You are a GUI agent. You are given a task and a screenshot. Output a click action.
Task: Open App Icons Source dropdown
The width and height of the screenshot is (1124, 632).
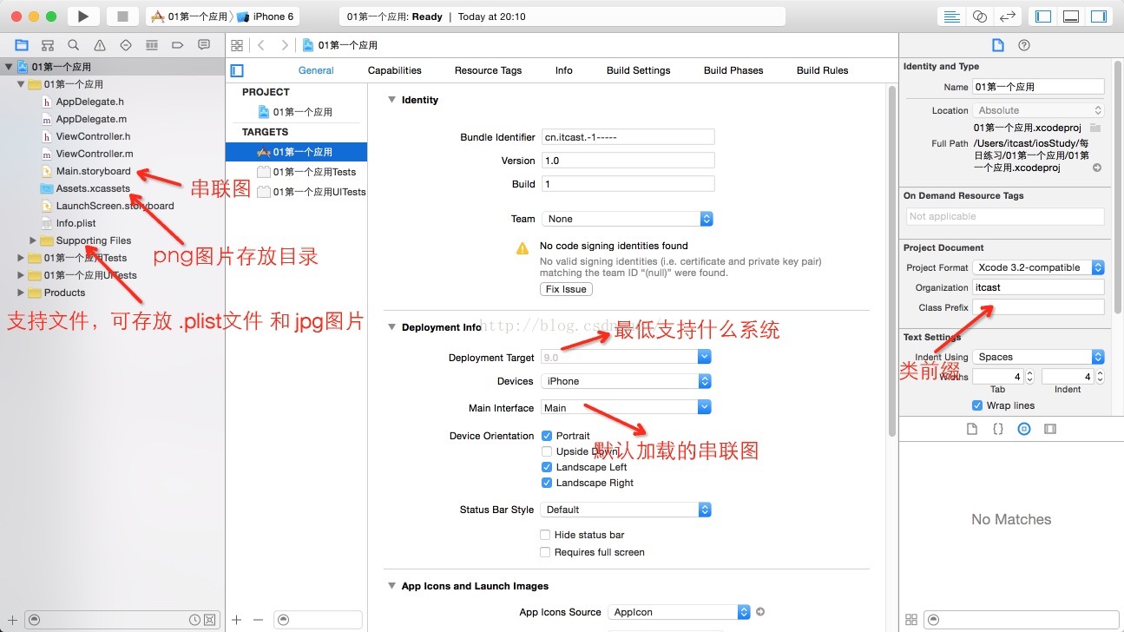point(679,612)
